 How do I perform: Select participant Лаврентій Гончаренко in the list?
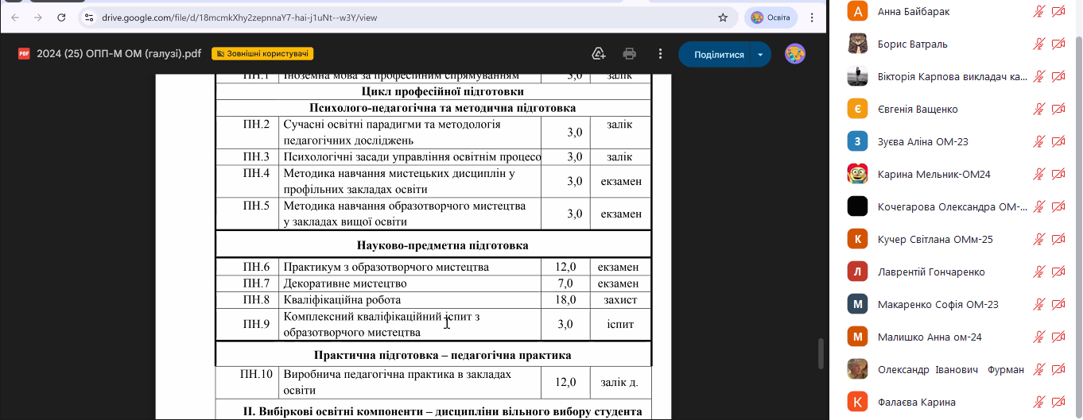[x=932, y=272]
